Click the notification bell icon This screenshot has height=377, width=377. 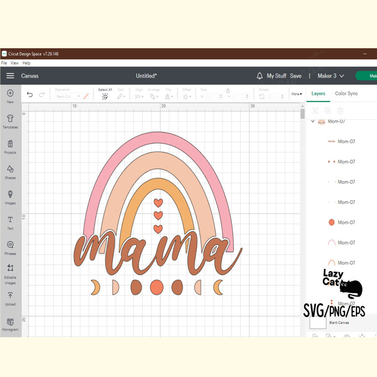click(x=260, y=75)
